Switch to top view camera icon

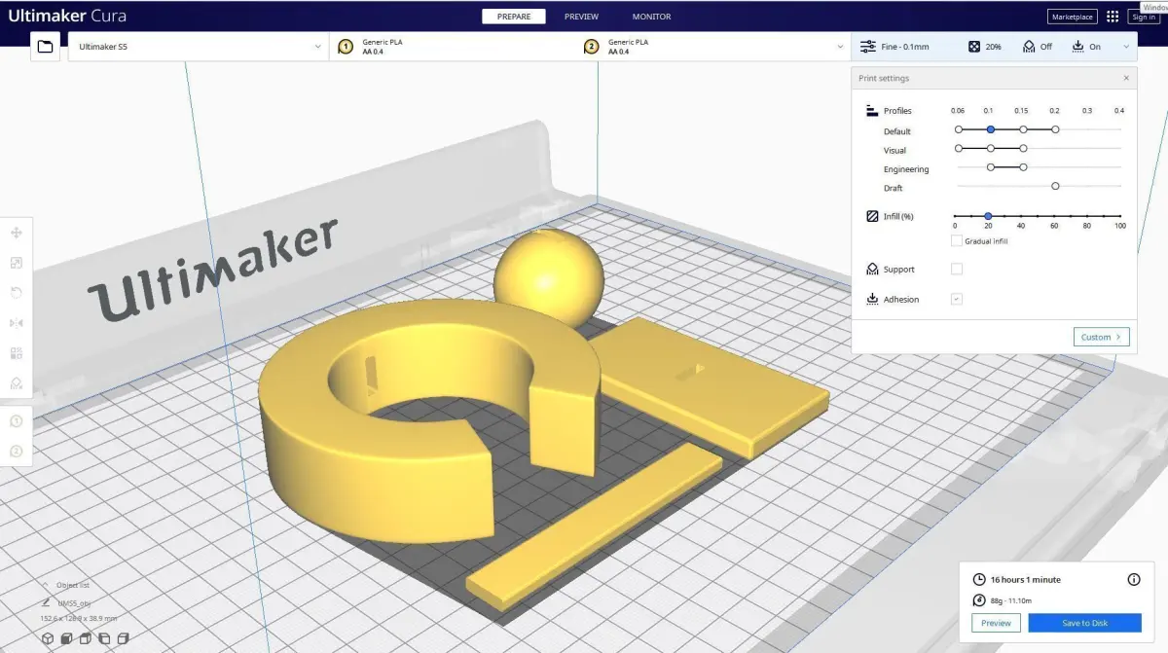tap(85, 638)
